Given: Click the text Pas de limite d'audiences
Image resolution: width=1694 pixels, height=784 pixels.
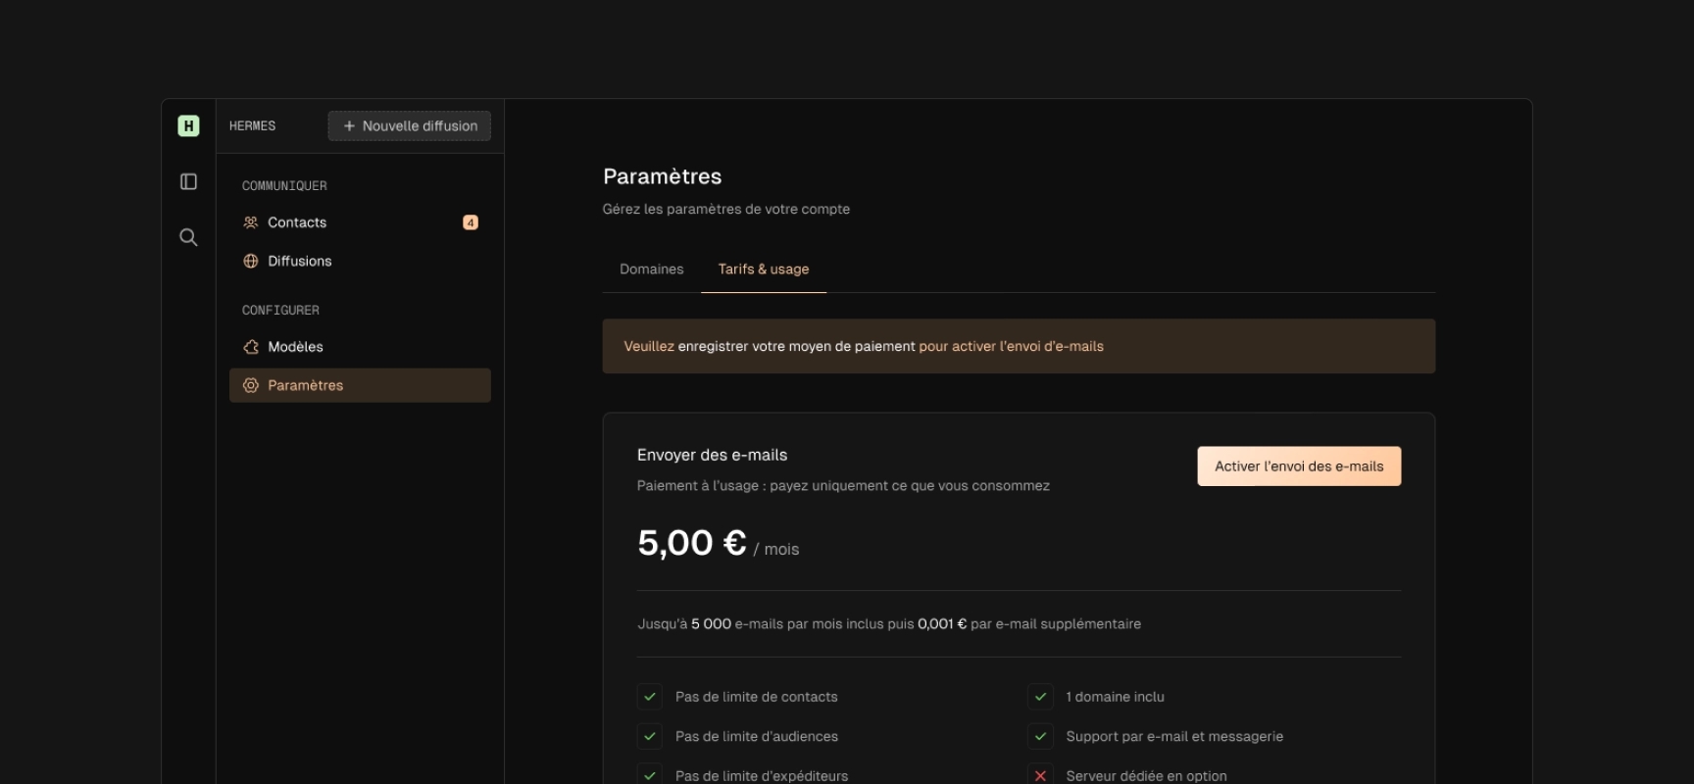Looking at the screenshot, I should [757, 736].
